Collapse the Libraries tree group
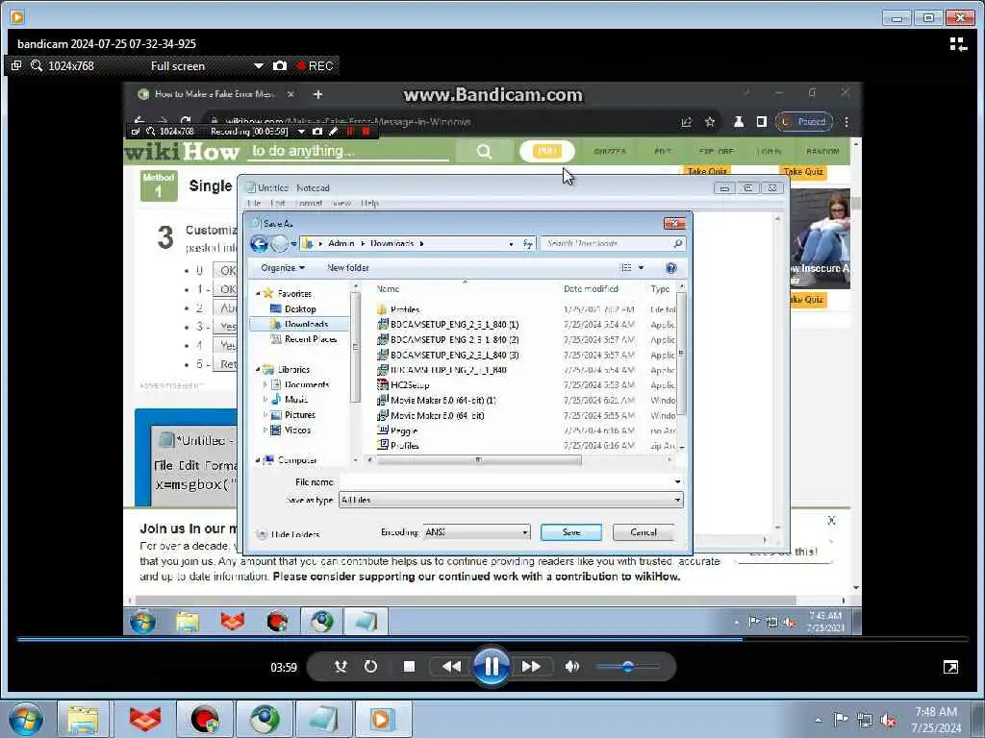The height and width of the screenshot is (738, 985). tap(258, 370)
